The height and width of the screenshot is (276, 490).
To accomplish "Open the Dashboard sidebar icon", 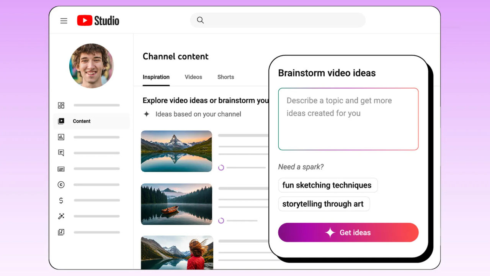I will [x=61, y=105].
